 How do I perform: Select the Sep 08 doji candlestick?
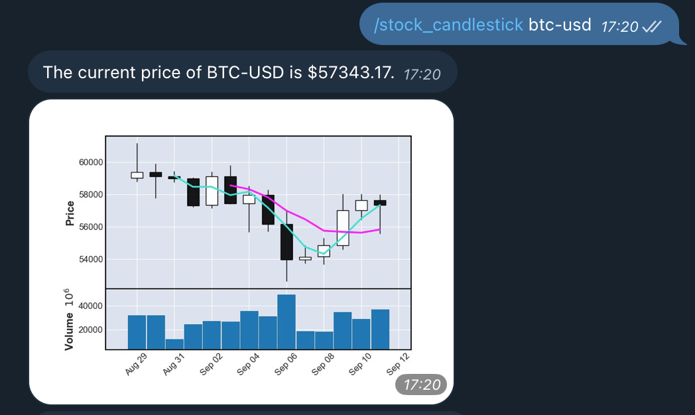(x=304, y=257)
